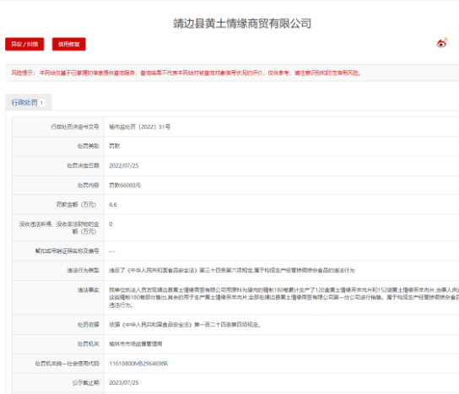Screen dimensions: 459x394
Task: Select the 处罚依据 legal basis text
Action: coord(185,325)
